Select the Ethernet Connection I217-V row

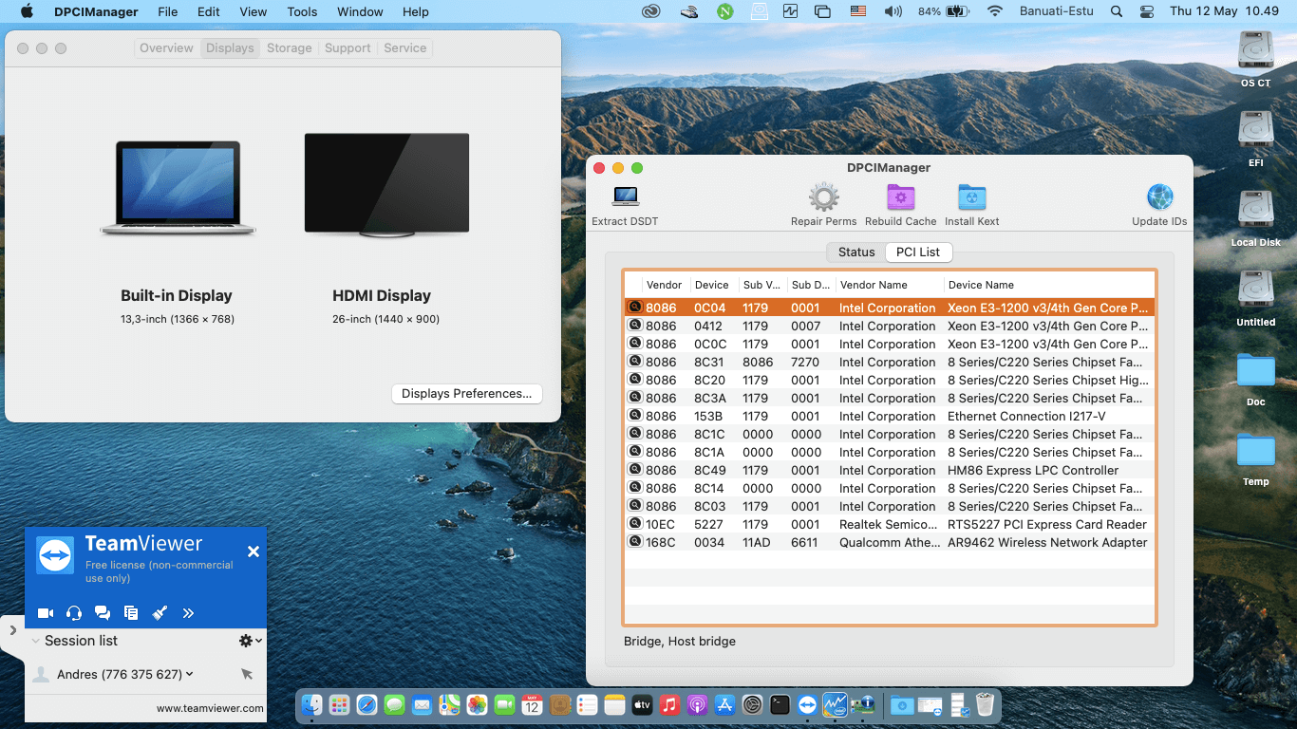887,416
